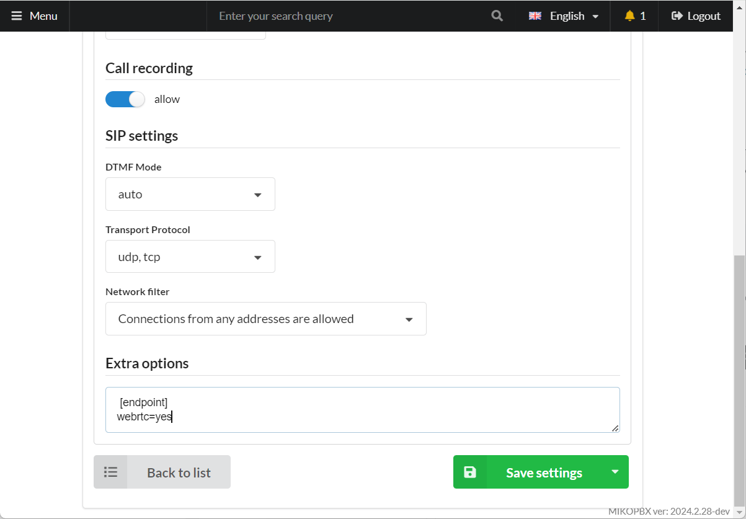Go back using Back to list button
This screenshot has height=519, width=746.
(x=179, y=472)
